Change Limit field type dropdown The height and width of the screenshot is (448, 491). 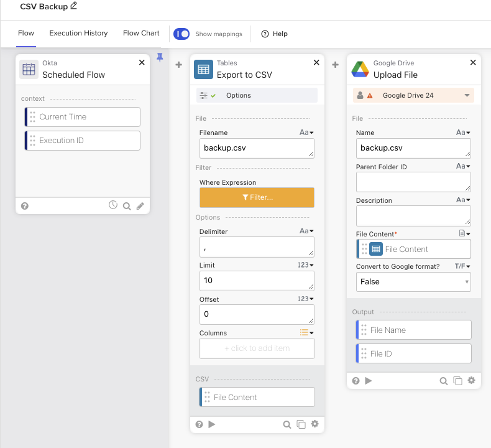[306, 265]
